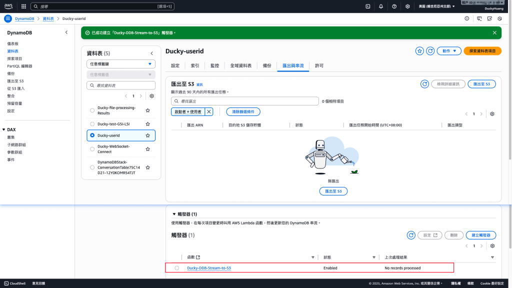
Task: Open the AWS home logo
Action: (x=8, y=6)
